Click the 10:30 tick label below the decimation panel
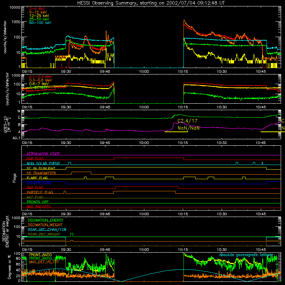This screenshot has width=285, height=285. pyautogui.click(x=222, y=250)
